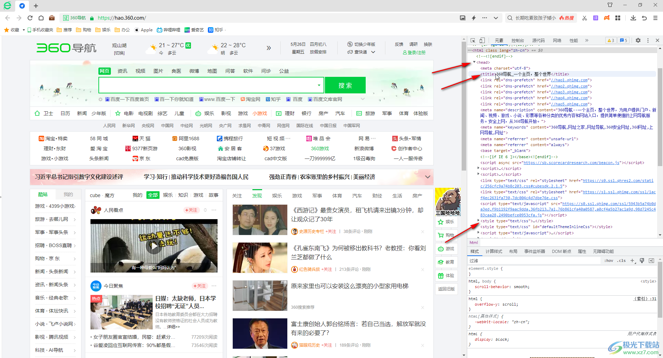This screenshot has height=358, width=663.
Task: Open the orange game controller extension
Action: click(x=607, y=18)
